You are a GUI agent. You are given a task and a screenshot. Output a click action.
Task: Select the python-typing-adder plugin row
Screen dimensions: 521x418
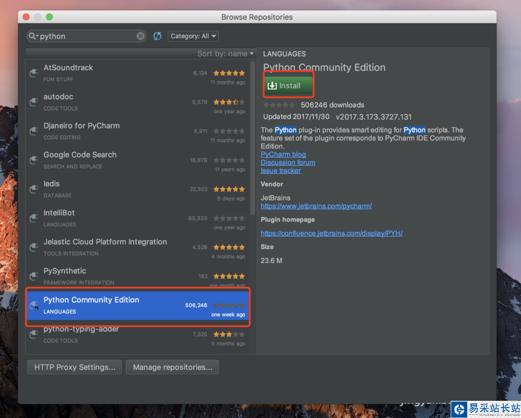(x=138, y=335)
